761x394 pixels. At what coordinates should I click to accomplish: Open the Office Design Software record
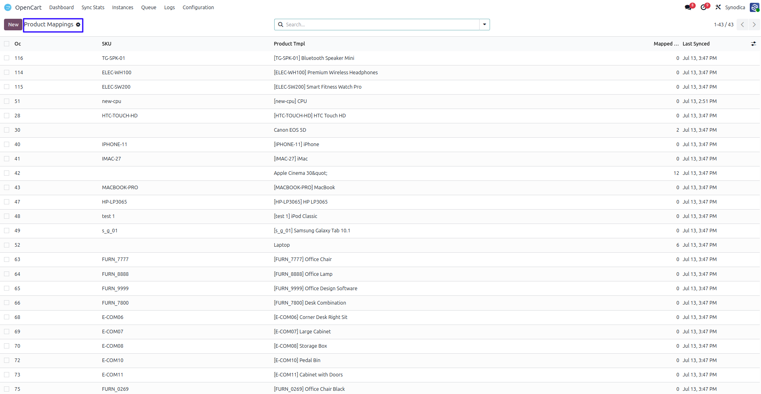point(316,289)
